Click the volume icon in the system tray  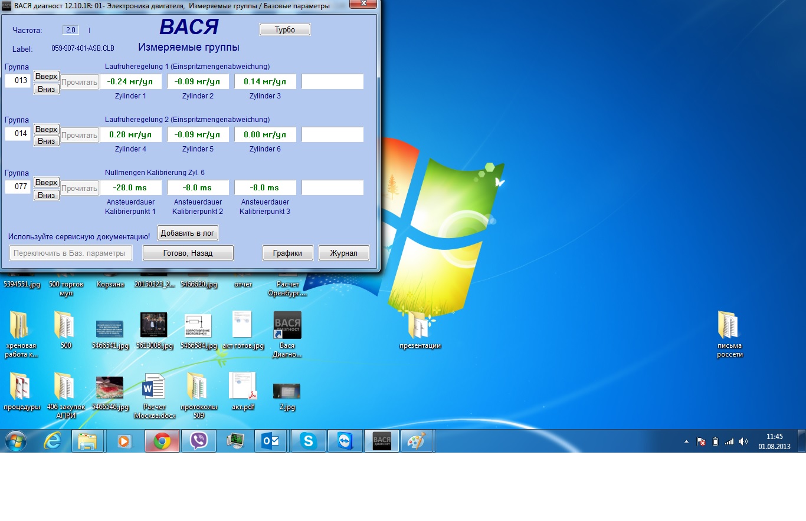(x=743, y=441)
